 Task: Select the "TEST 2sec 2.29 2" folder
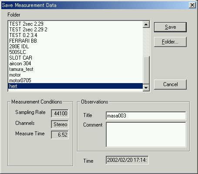coord(75,30)
